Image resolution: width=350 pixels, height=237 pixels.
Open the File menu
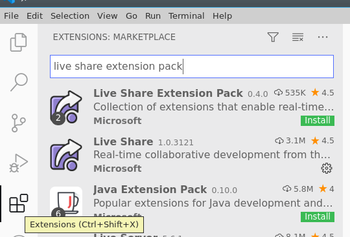[11, 16]
